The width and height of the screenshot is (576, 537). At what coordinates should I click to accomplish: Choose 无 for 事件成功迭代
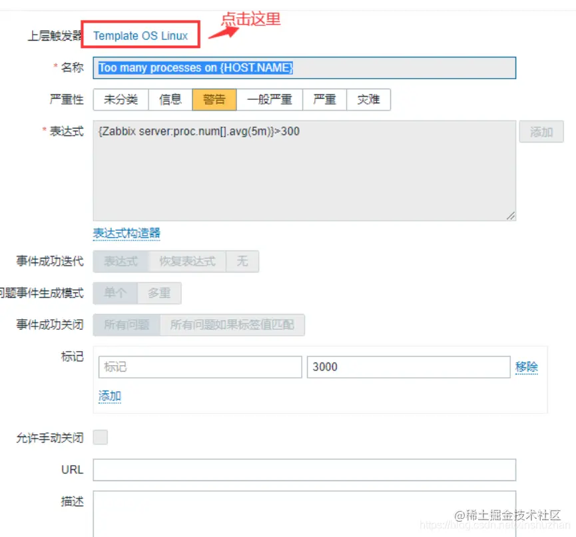242,261
